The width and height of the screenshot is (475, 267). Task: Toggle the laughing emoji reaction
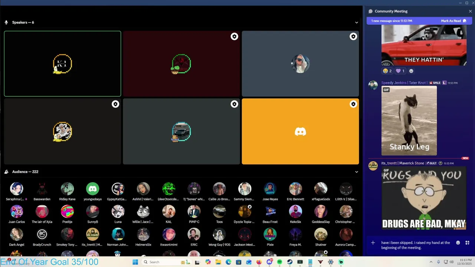[x=387, y=71]
